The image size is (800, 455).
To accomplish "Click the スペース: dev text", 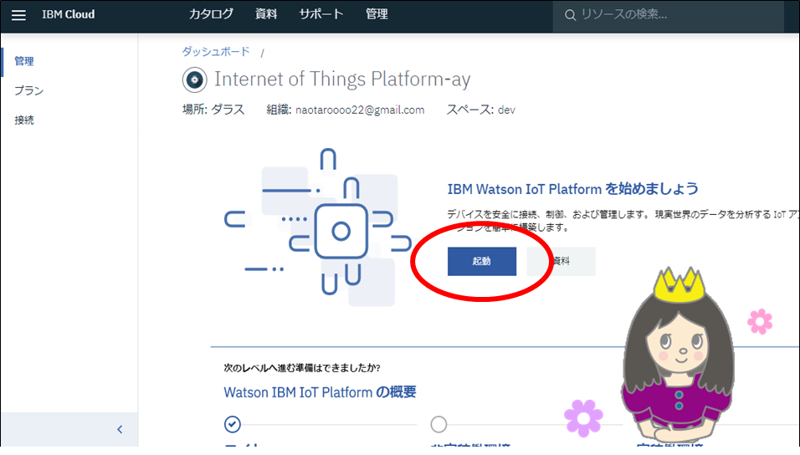I will pyautogui.click(x=480, y=110).
